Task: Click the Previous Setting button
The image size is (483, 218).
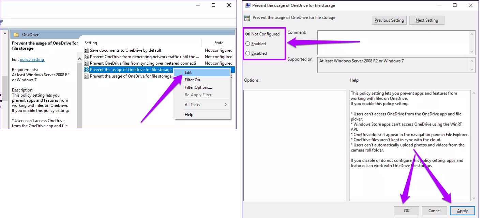Action: [x=389, y=20]
